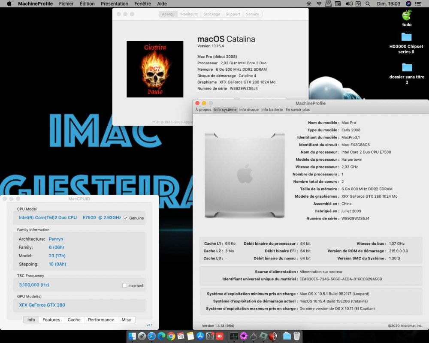The height and width of the screenshot is (343, 429).
Task: Switch to Info batterie tab
Action: pyautogui.click(x=272, y=109)
